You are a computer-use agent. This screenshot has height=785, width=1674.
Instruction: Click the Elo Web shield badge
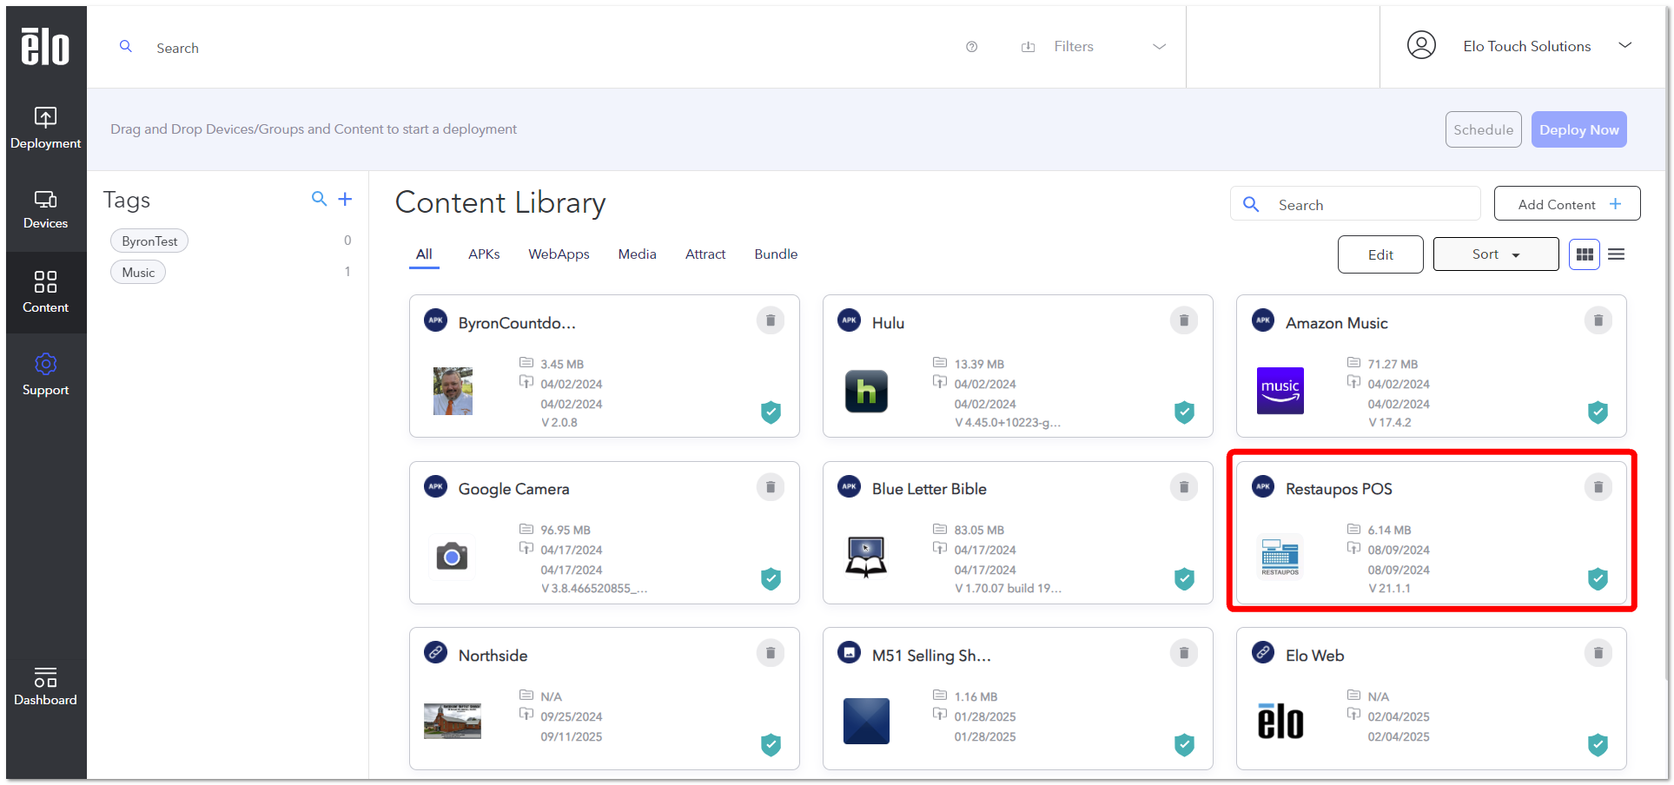[1598, 744]
